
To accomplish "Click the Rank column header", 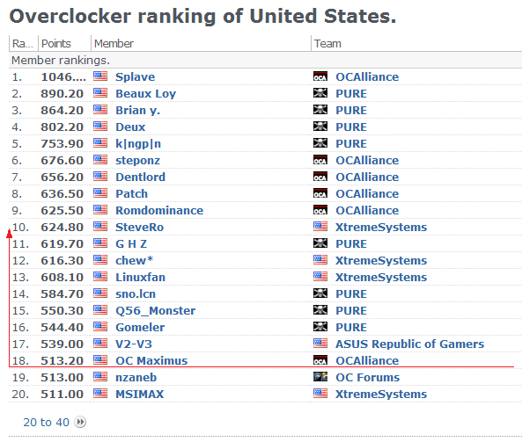I will coord(23,44).
